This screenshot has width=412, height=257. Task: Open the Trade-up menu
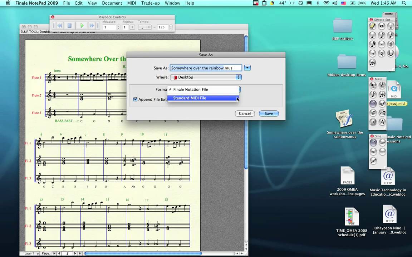click(x=150, y=3)
